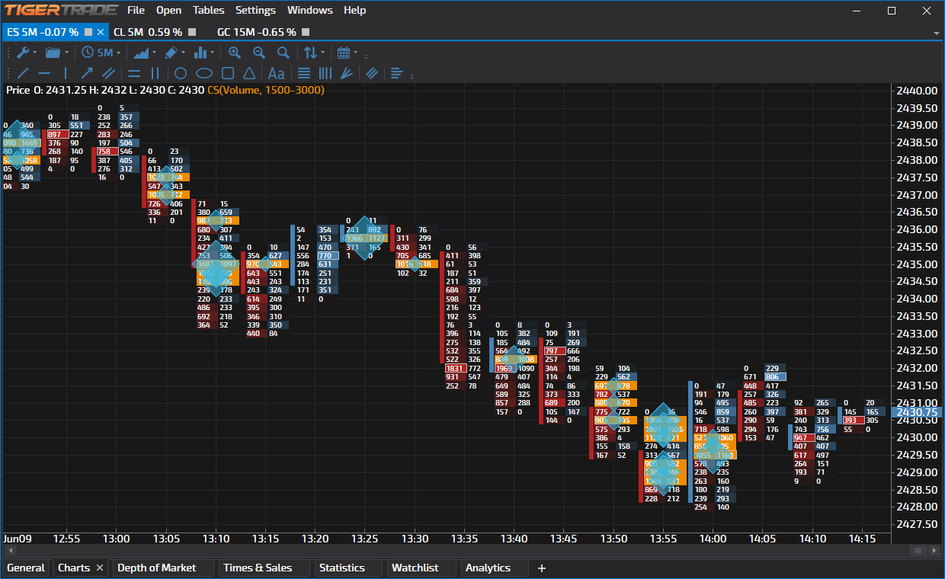Screen dimensions: 945x579
Task: Select the rectangle drawing tool
Action: pyautogui.click(x=228, y=73)
